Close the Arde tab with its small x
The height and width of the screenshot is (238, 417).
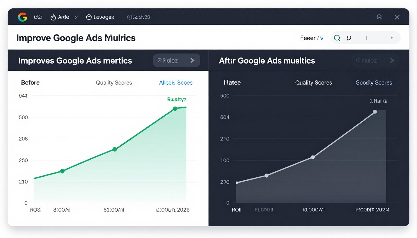pyautogui.click(x=76, y=18)
